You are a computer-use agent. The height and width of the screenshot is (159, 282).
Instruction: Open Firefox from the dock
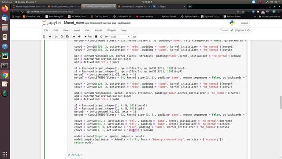pos(5,8)
